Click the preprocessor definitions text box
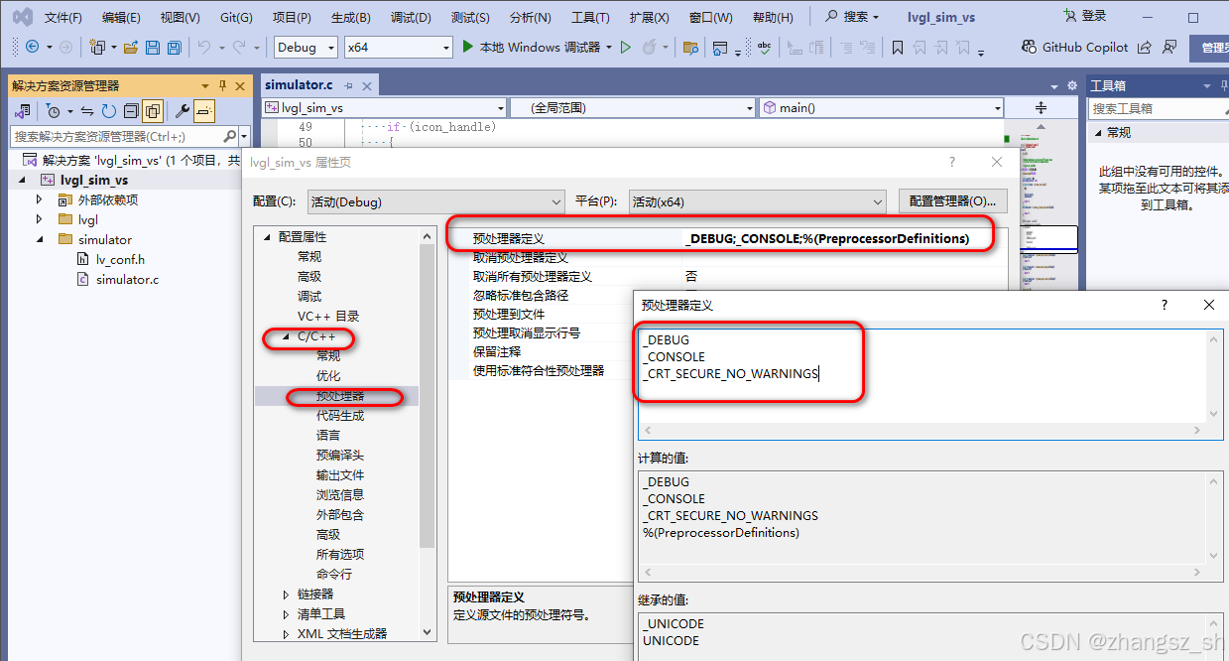The width and height of the screenshot is (1229, 661). (922, 375)
